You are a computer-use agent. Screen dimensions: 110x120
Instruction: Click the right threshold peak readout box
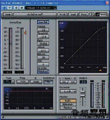(19, 72)
